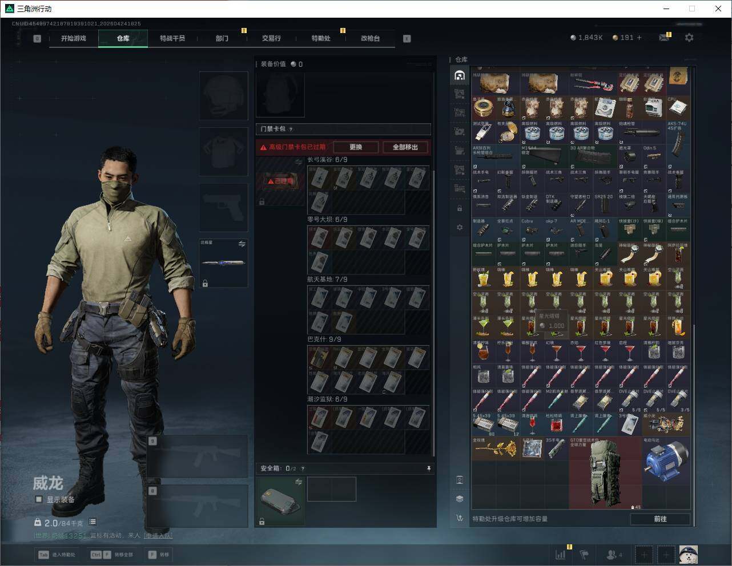Screen dimensions: 732x566
Task: Click the 航天基地: 7/9 heading
Action: coord(327,280)
